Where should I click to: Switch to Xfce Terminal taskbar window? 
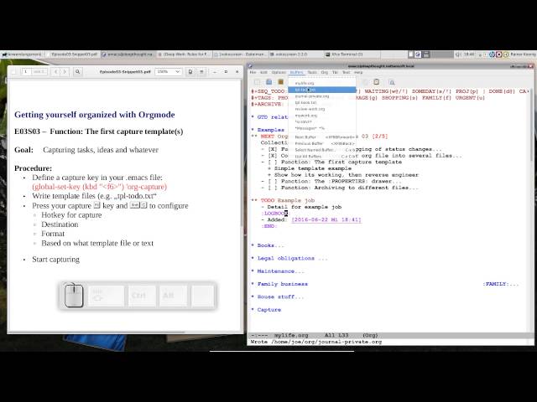pos(352,54)
